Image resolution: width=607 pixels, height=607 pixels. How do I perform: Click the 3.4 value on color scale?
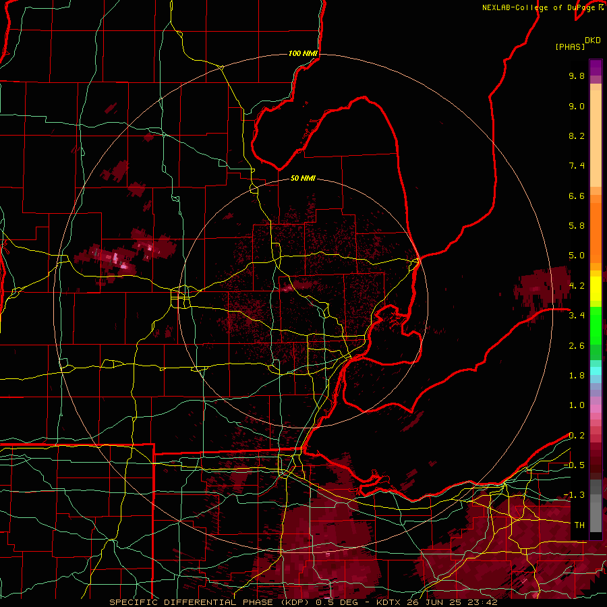coord(577,316)
